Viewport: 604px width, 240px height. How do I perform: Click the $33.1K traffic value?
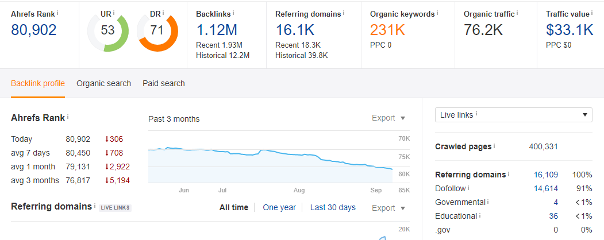570,30
